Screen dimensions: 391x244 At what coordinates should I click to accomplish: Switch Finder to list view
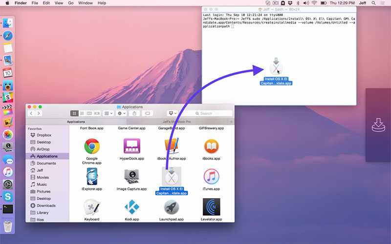(82, 113)
